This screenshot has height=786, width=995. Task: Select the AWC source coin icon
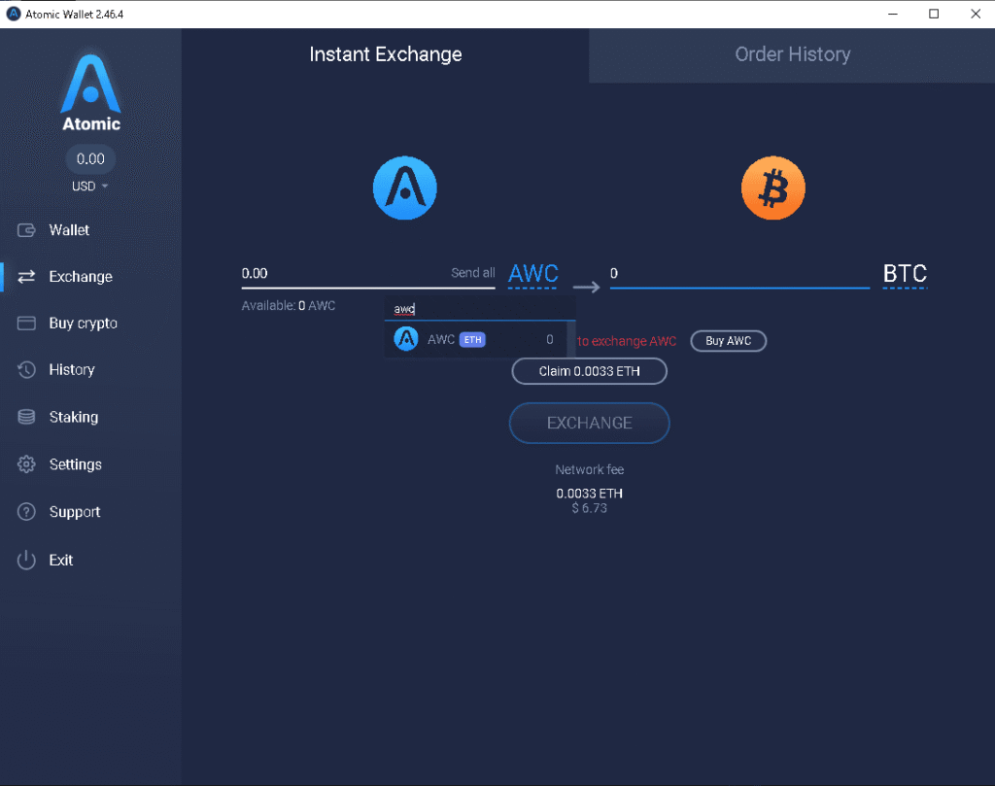[x=404, y=188]
